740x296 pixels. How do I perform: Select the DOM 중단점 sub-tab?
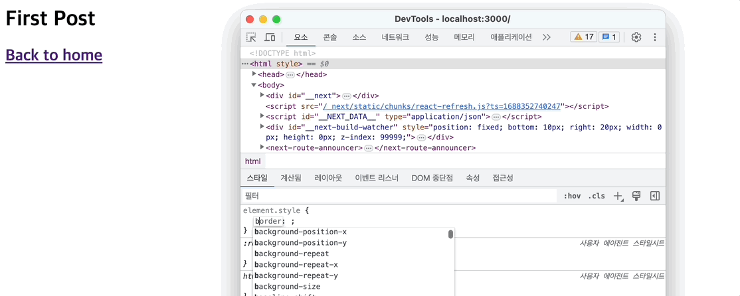point(432,178)
